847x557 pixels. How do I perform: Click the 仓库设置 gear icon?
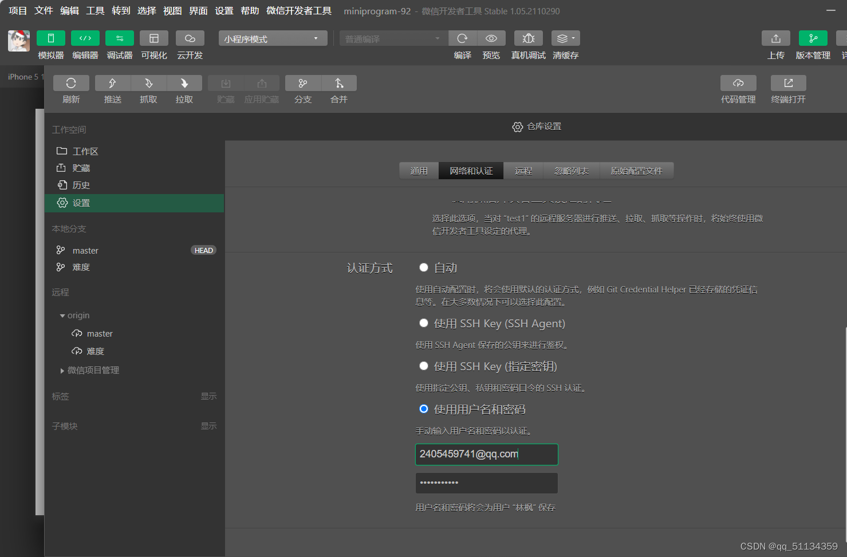518,127
